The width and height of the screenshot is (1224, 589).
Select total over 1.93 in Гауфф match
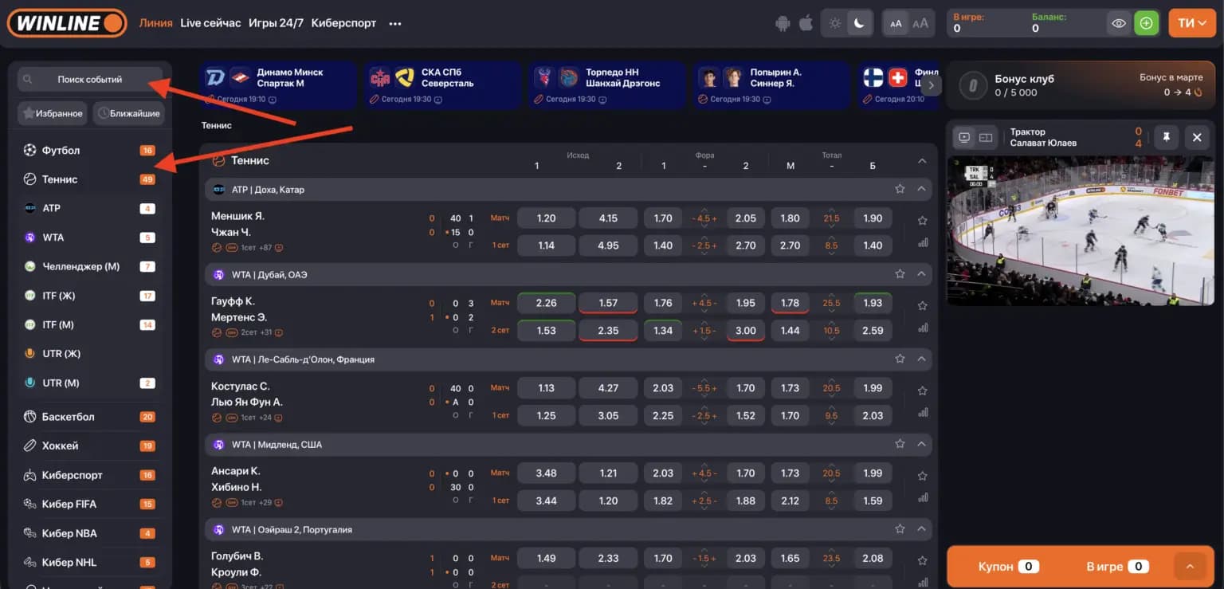[873, 303]
